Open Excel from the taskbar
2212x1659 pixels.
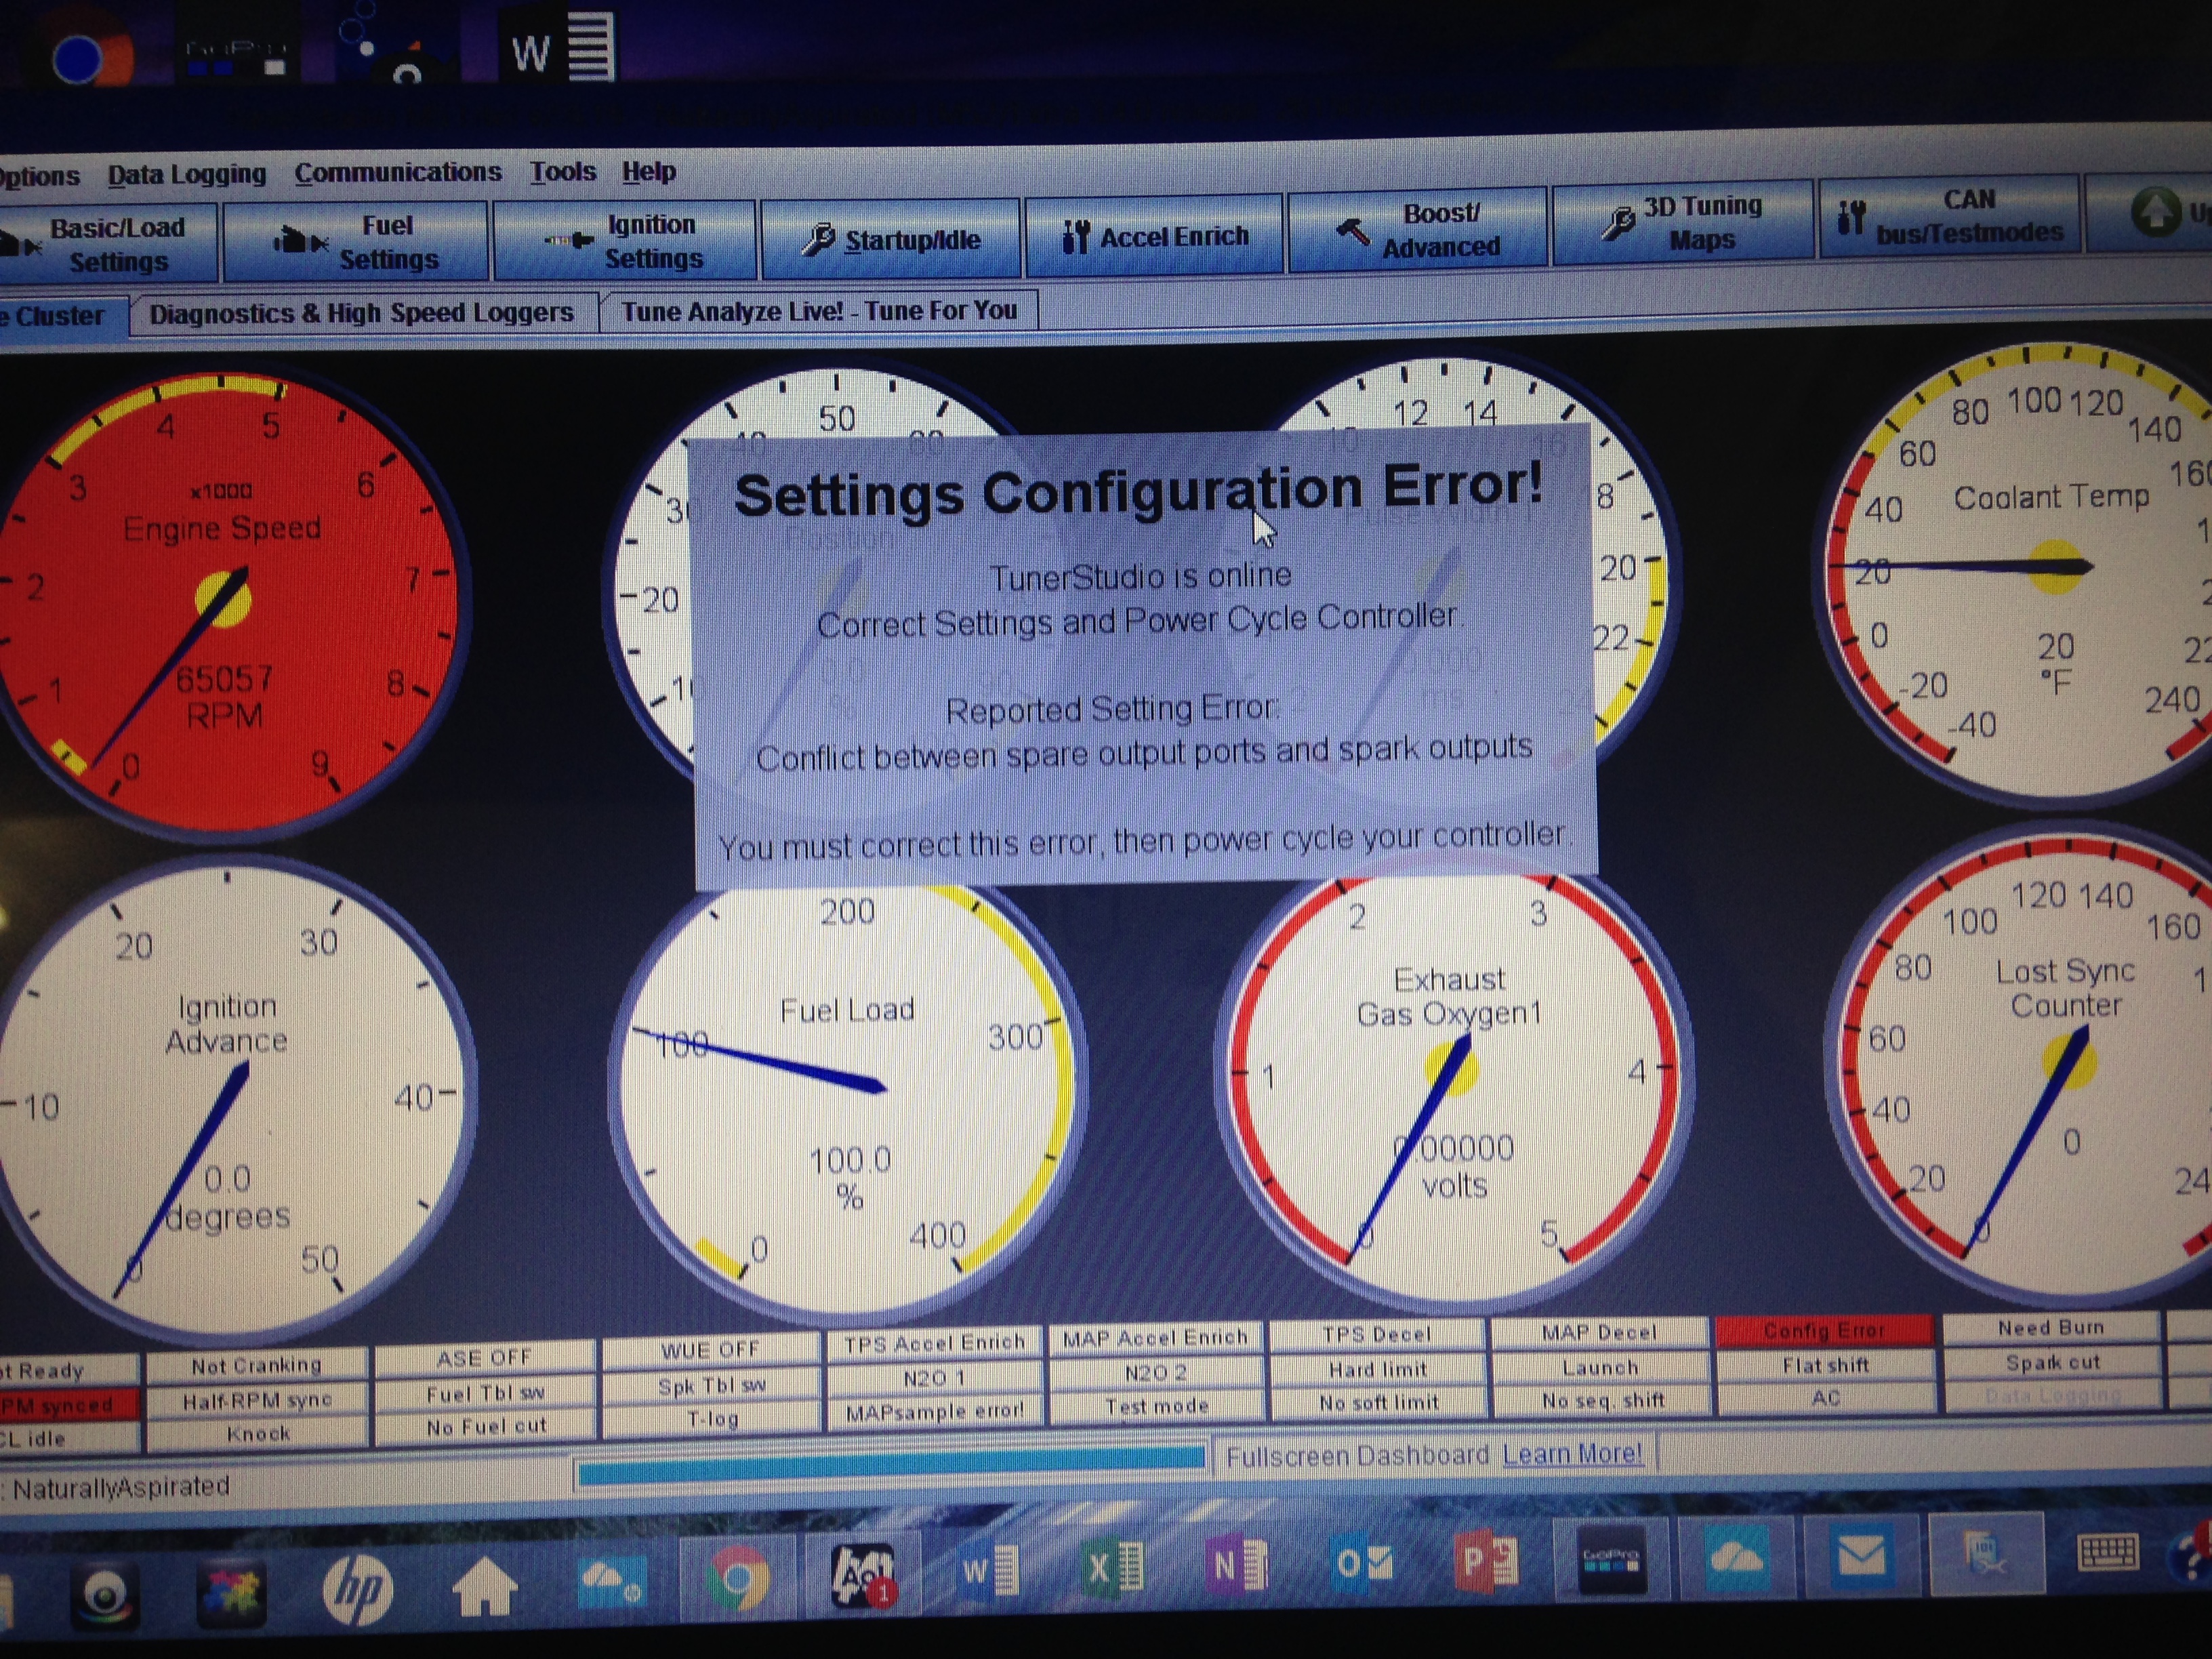(1113, 1567)
